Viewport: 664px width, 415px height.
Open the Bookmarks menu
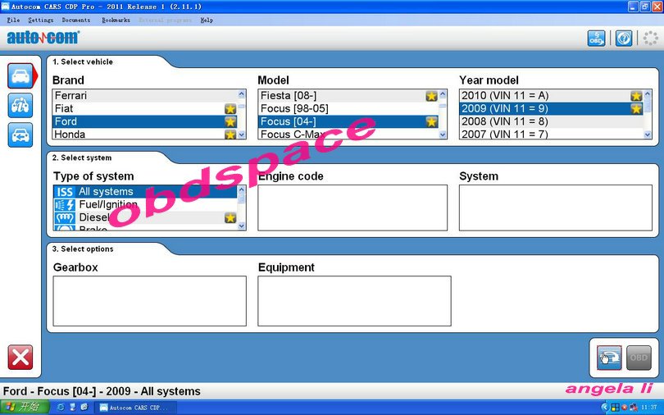(116, 20)
